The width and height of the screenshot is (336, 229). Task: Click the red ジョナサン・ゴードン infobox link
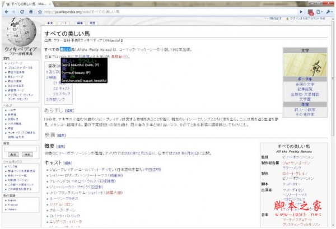296,163
